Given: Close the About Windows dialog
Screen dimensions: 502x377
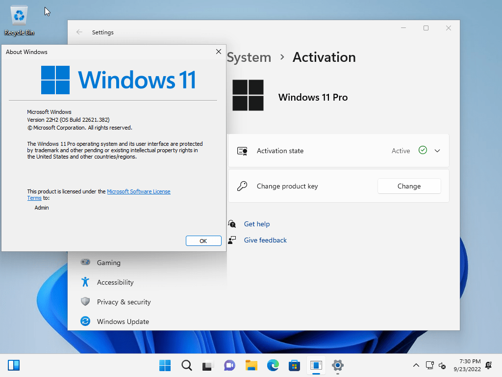Looking at the screenshot, I should [218, 52].
